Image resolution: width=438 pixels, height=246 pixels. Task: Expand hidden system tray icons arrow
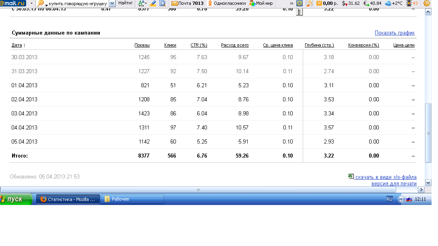point(401,199)
